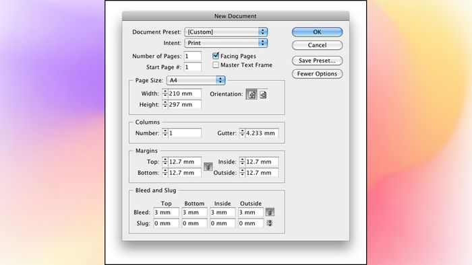The width and height of the screenshot is (472, 265).
Task: Click the Width stepper arrows
Action: click(165, 93)
